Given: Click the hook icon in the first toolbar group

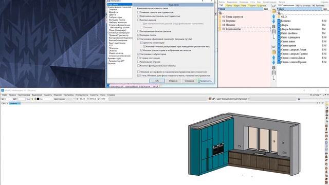Looking at the screenshot, I should [x=273, y=37].
